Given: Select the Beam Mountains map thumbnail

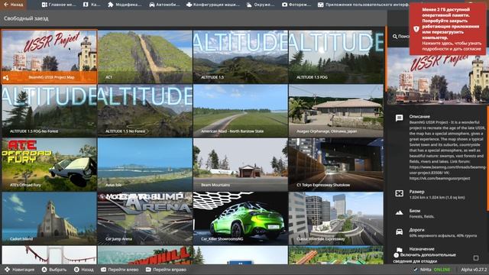Looking at the screenshot, I should (x=241, y=165).
